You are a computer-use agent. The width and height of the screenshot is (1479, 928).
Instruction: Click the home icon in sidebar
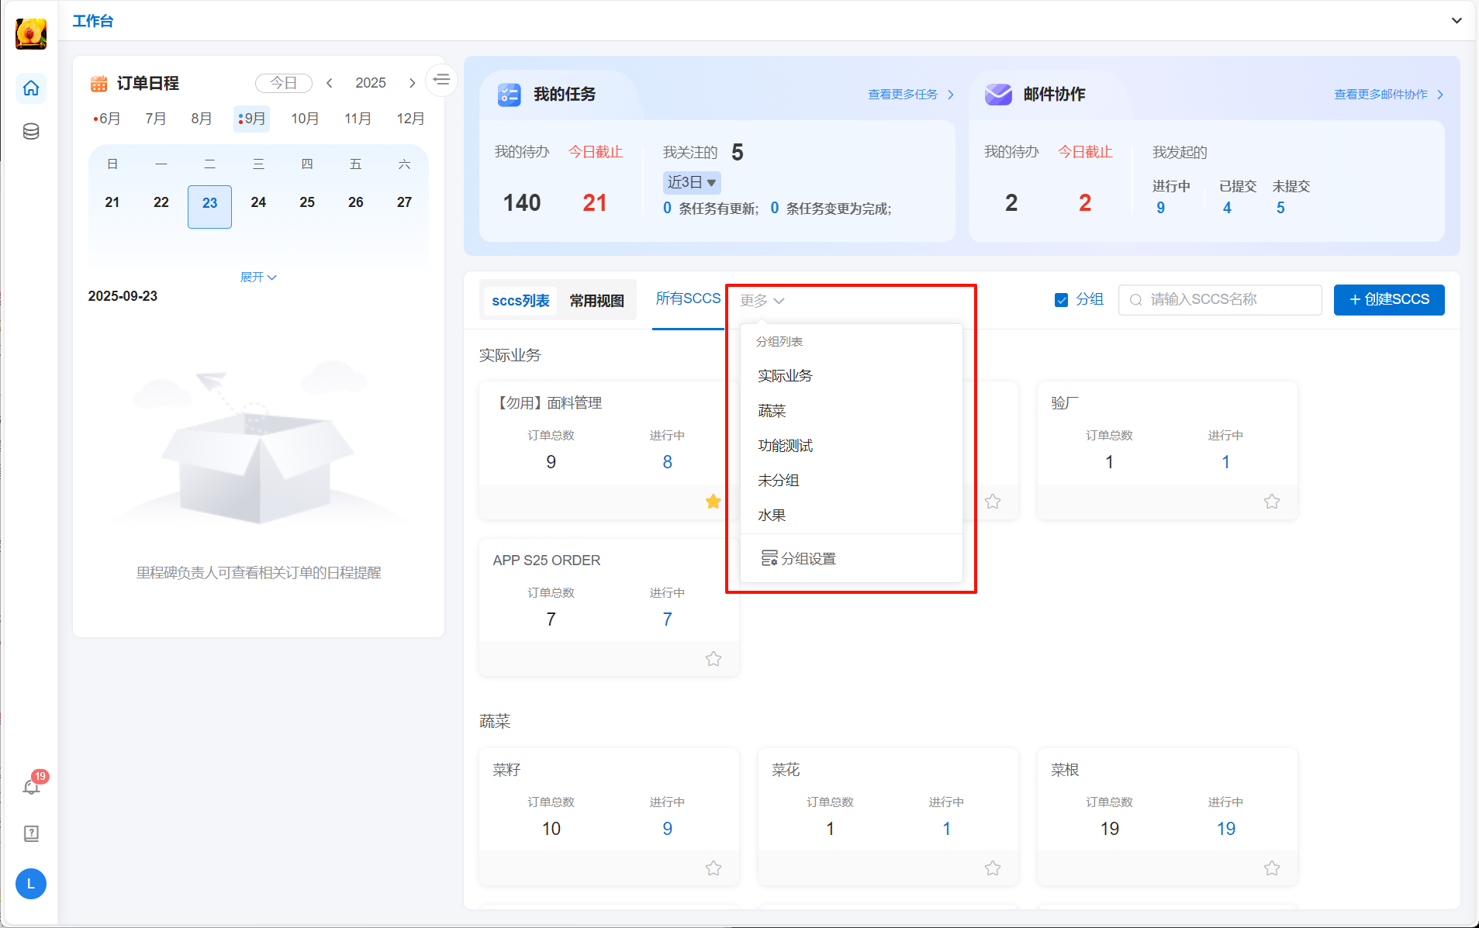point(31,88)
